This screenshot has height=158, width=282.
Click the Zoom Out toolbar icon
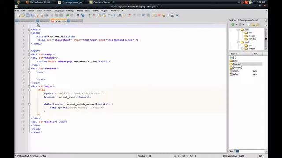[x=94, y=15]
